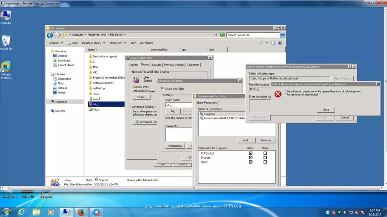The image size is (387, 217).
Task: Click the remote desktop vertical scrollbar
Action: coord(385,81)
